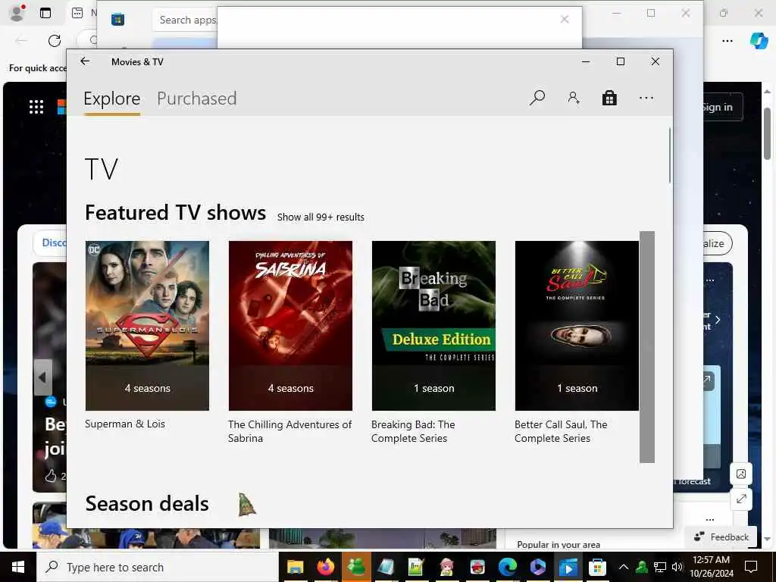The width and height of the screenshot is (776, 582).
Task: Open the green chart editor taskbar app
Action: point(416,567)
